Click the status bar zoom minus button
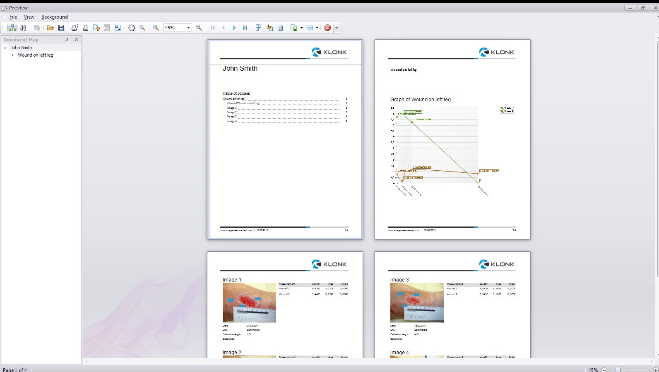The height and width of the screenshot is (372, 659). (x=604, y=370)
